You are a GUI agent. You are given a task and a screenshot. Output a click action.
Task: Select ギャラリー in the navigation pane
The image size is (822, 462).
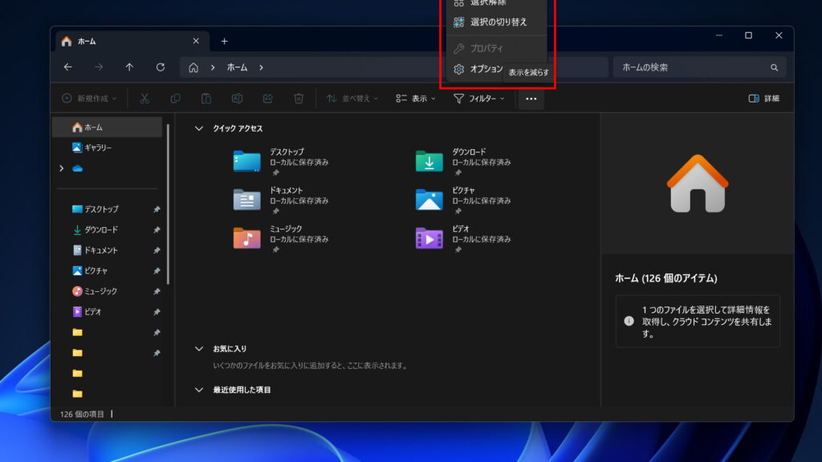click(x=108, y=148)
